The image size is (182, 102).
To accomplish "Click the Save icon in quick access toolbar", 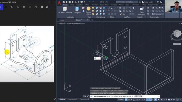I will click(x=70, y=2).
